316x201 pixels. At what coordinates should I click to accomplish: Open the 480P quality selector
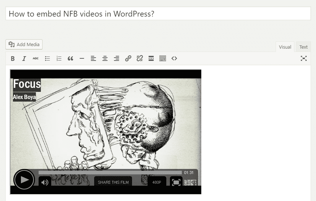(157, 182)
